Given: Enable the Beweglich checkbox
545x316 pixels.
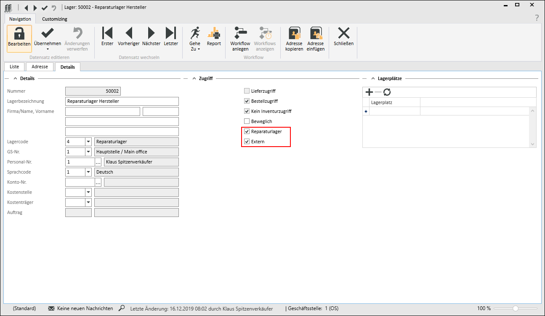Looking at the screenshot, I should pos(247,121).
